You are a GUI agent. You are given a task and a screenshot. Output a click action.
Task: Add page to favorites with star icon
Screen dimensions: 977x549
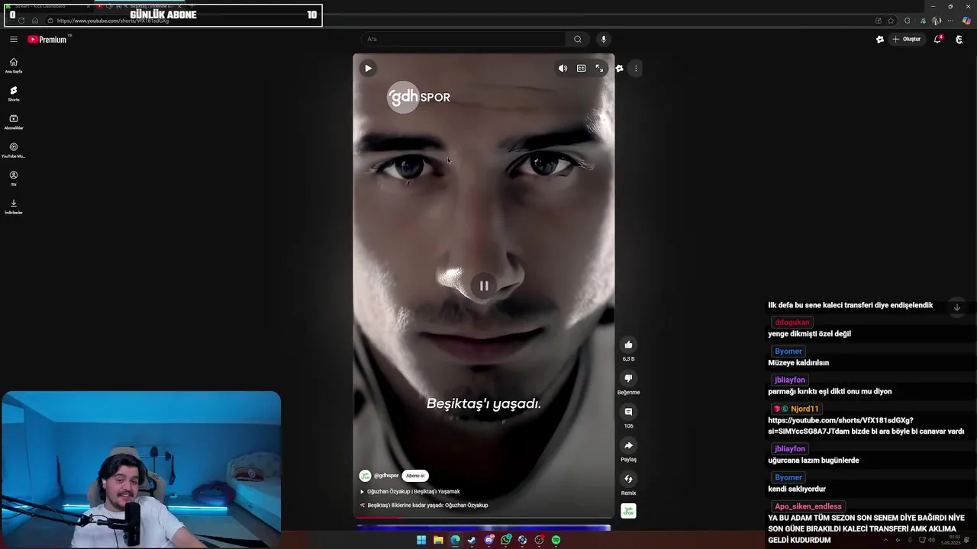pos(891,21)
